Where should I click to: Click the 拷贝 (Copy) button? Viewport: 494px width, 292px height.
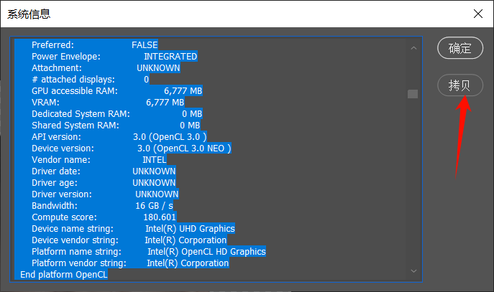pos(459,85)
